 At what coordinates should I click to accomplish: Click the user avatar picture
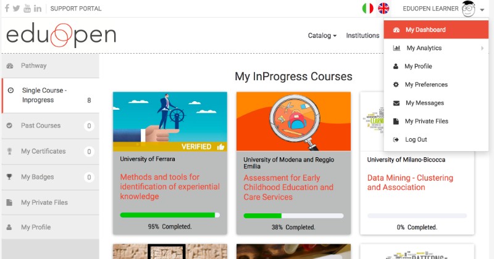tap(469, 9)
